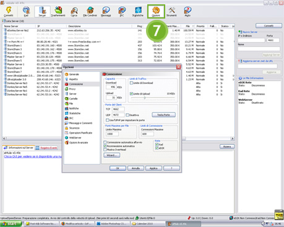Open Calendari 2010 from the taskbar
This screenshot has height=227, width=284.
(148, 224)
